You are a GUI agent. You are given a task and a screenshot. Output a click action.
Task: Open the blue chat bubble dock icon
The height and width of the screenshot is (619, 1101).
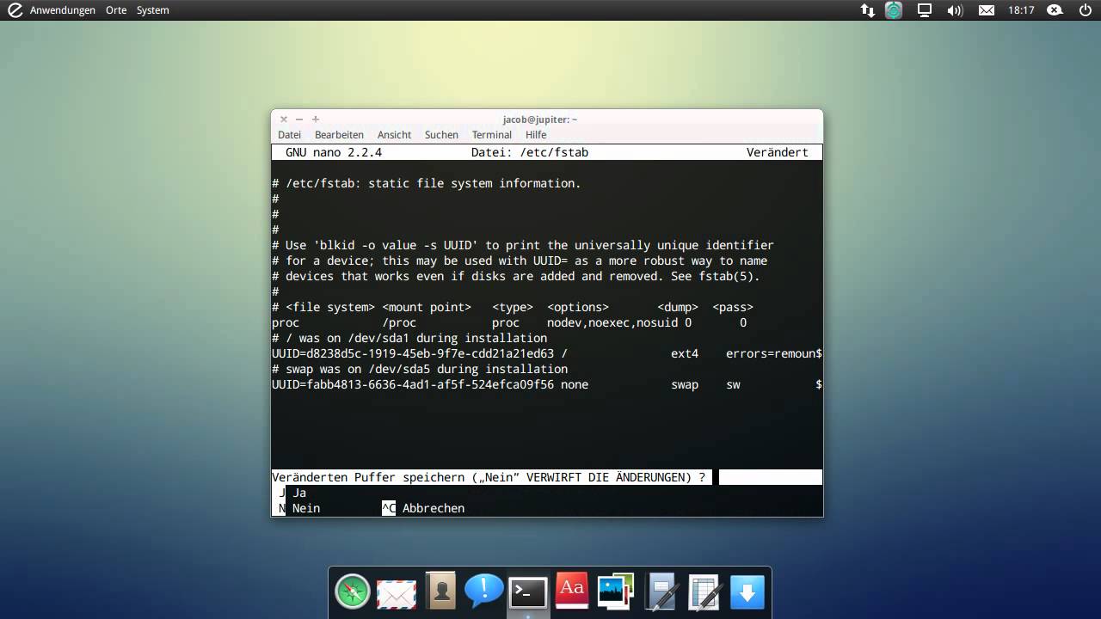pyautogui.click(x=484, y=591)
